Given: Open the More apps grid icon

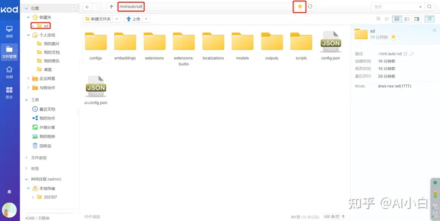Looking at the screenshot, I should coord(9,93).
